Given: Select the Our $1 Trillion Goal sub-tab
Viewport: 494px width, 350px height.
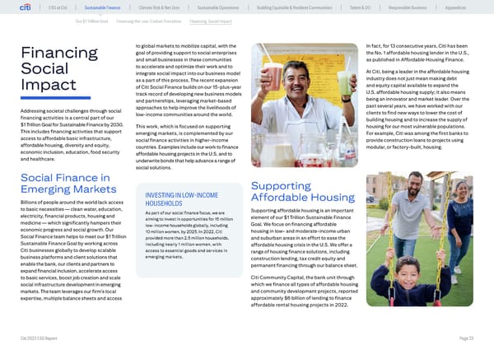Looking at the screenshot, I should (93, 21).
